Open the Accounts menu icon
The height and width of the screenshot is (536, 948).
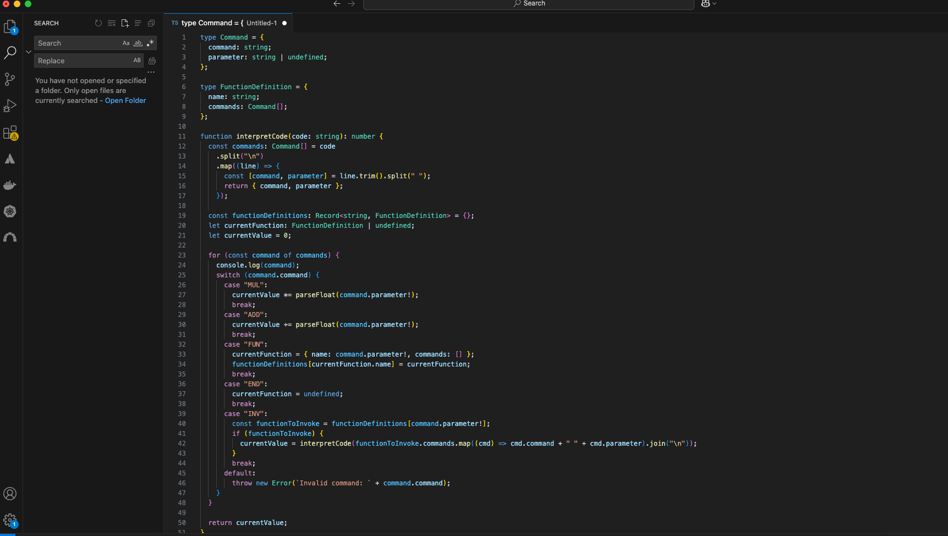10,494
